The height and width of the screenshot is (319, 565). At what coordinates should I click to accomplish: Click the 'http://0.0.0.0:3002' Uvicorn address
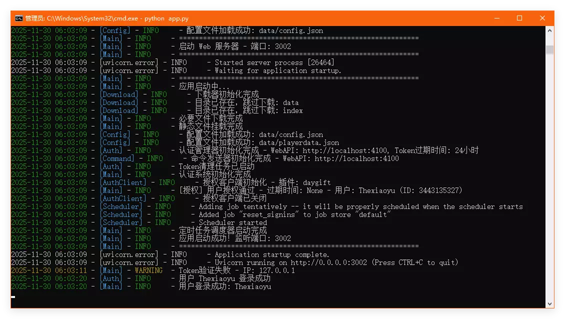click(x=329, y=262)
